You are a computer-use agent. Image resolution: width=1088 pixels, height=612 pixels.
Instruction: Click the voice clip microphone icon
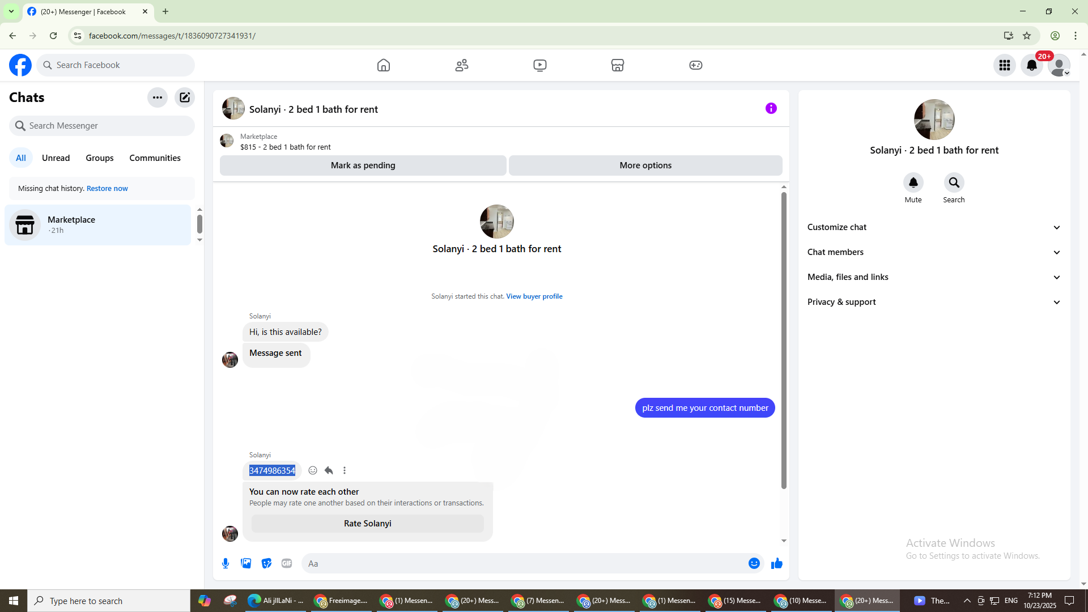click(226, 563)
